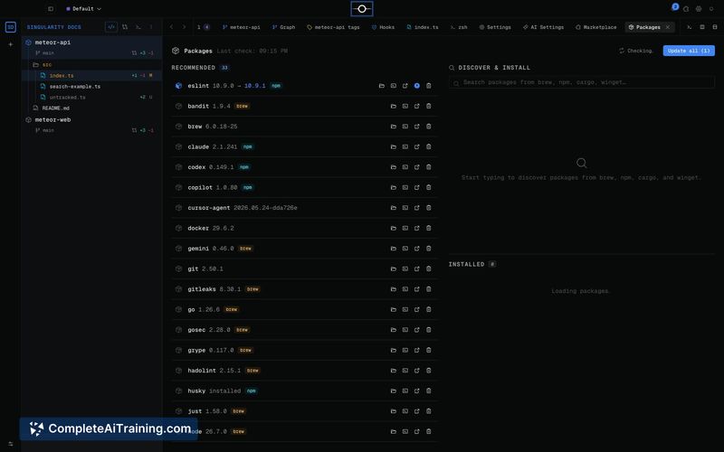Click terminal icon in copilot row

[405, 187]
